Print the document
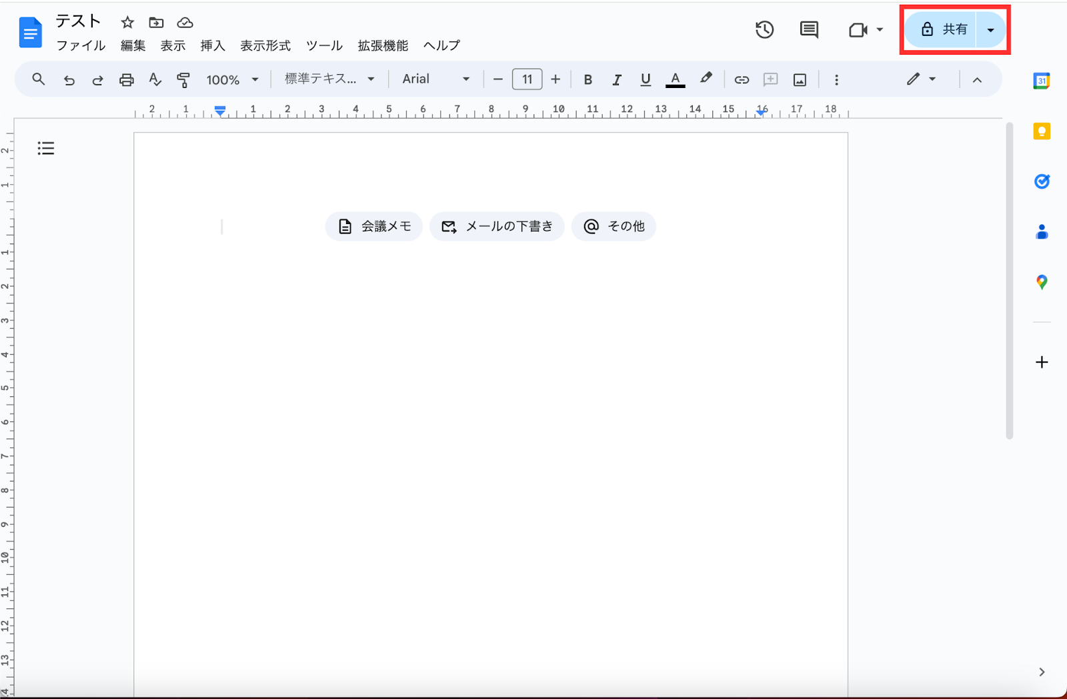This screenshot has width=1067, height=699. point(126,80)
